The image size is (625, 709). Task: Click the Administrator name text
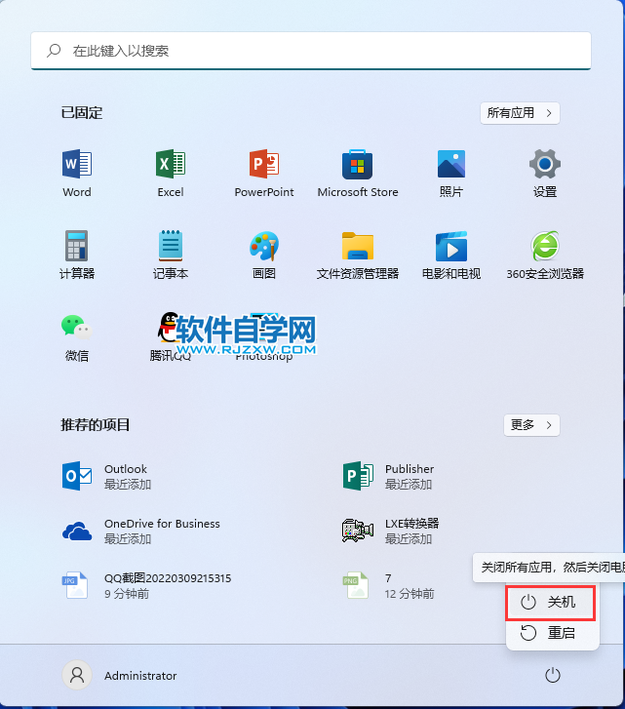click(x=140, y=676)
